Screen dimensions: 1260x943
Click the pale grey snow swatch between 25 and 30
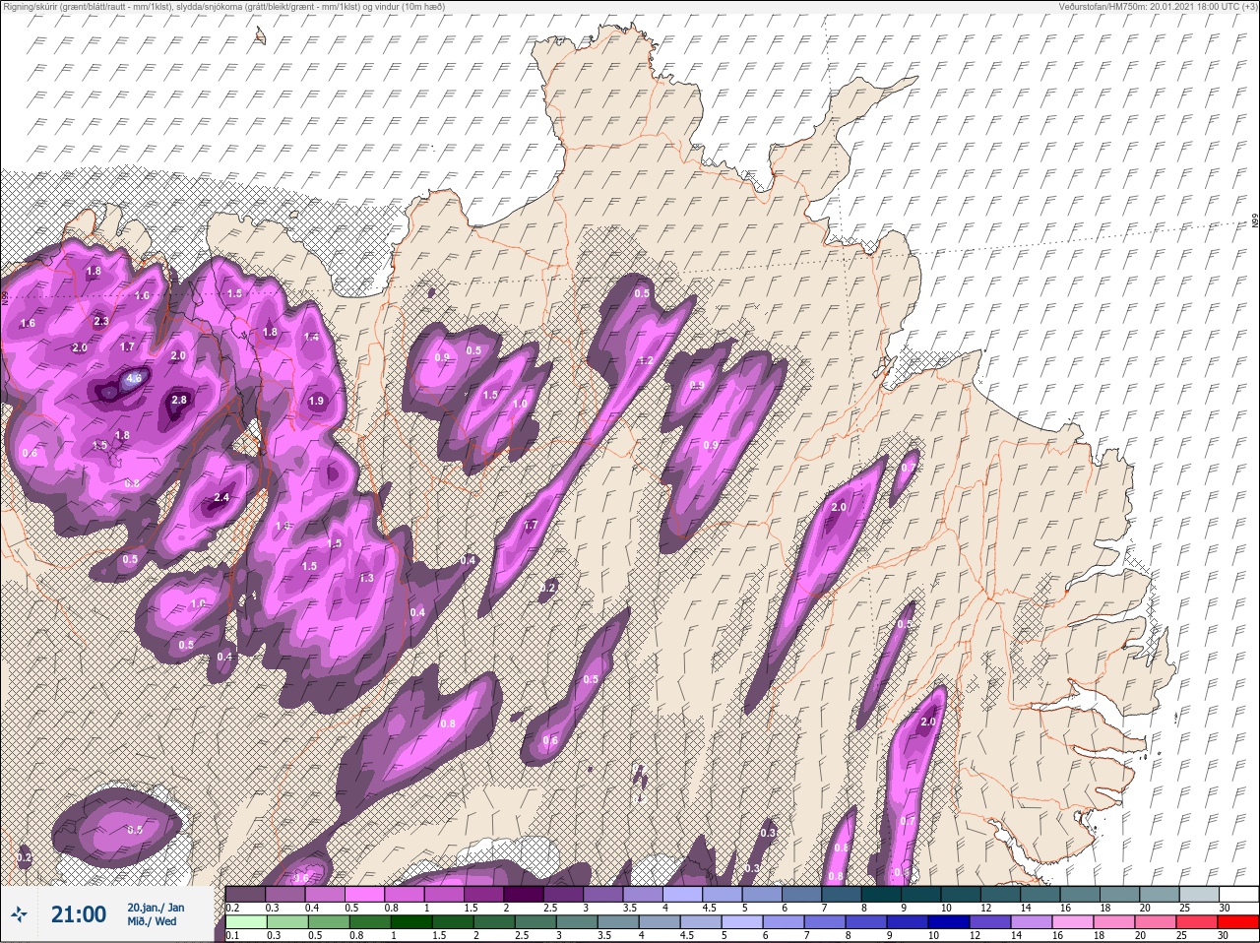tap(1201, 894)
